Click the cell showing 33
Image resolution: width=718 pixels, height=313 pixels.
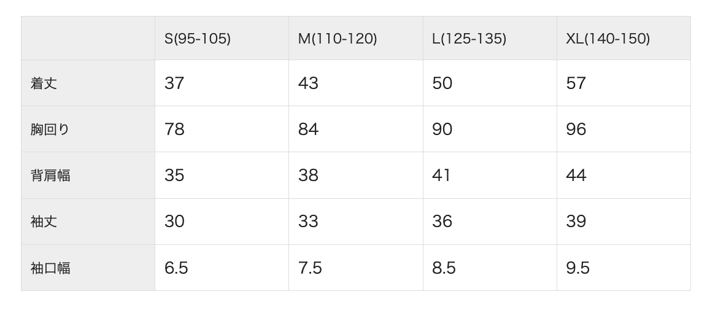pos(308,222)
